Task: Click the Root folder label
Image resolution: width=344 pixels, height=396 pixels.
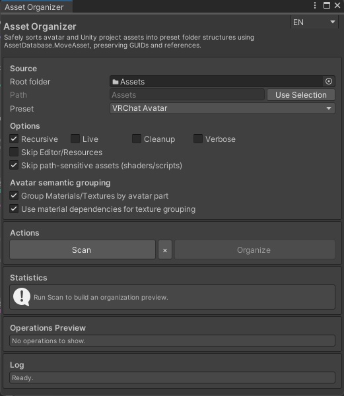Action: tap(30, 82)
